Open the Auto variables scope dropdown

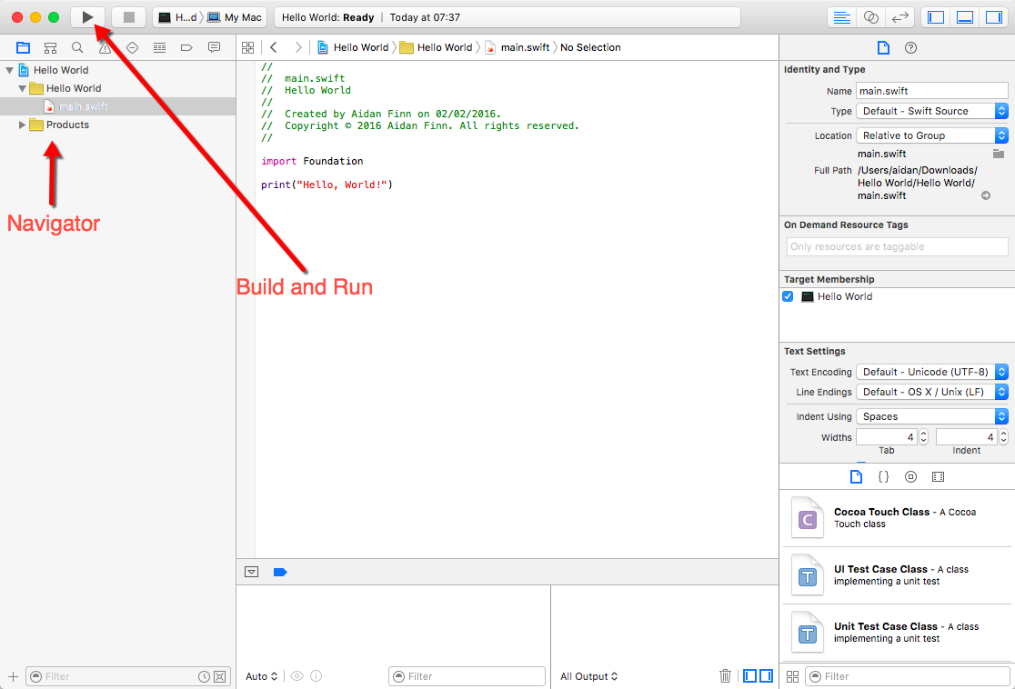coord(262,676)
